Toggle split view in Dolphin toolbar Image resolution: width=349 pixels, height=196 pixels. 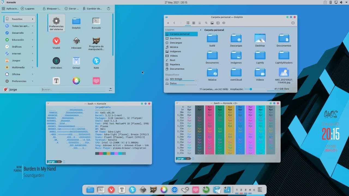pos(218,23)
